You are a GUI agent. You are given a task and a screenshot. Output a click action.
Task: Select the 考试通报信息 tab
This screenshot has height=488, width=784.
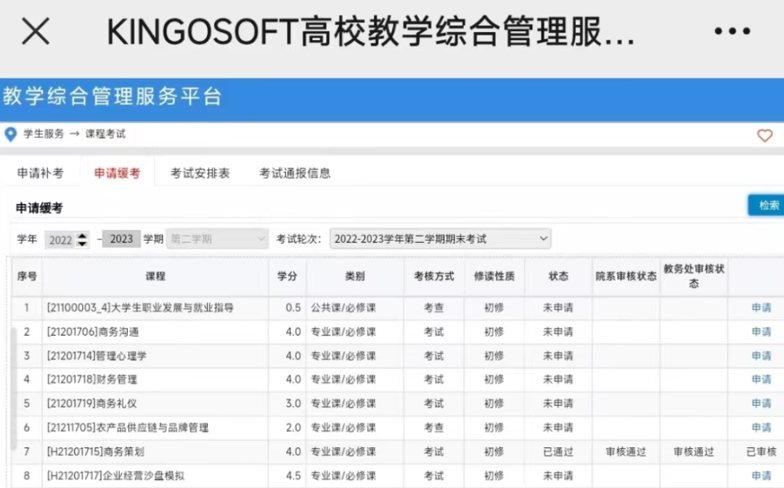pyautogui.click(x=293, y=173)
